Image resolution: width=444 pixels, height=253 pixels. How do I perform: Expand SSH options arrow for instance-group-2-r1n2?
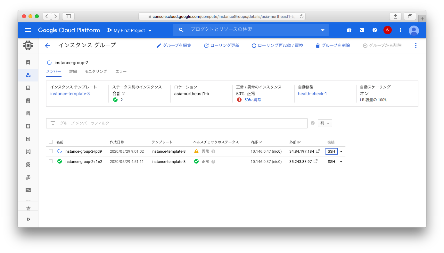point(341,162)
